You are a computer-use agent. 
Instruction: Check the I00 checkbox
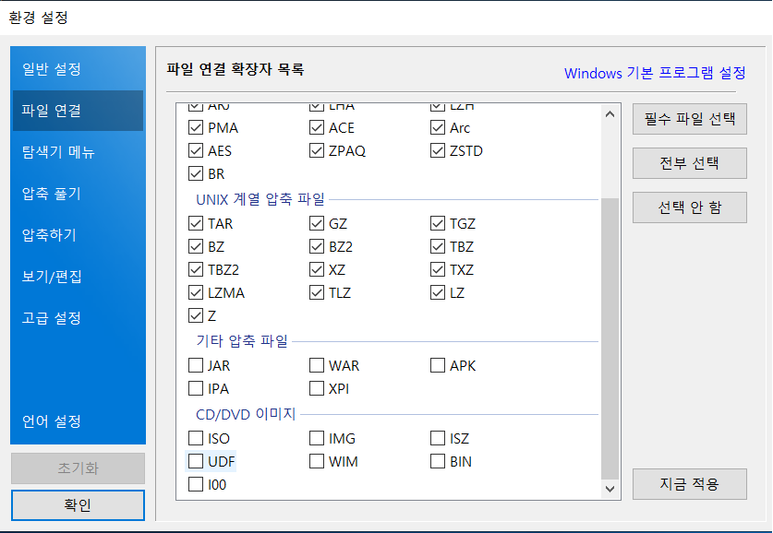[196, 484]
